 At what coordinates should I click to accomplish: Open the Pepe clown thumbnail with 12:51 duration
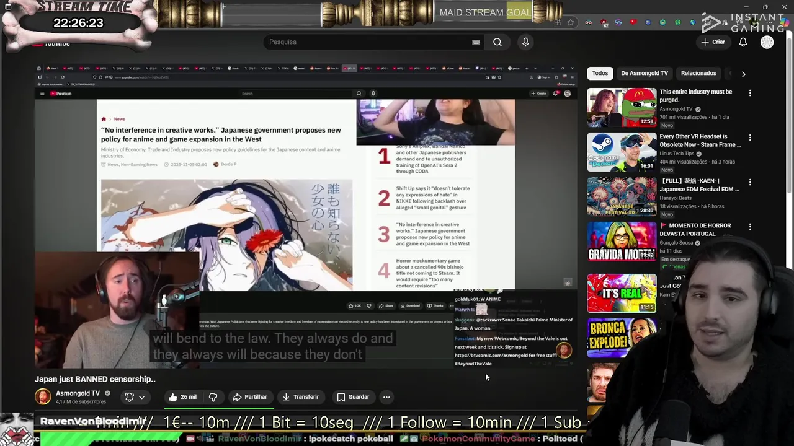point(622,107)
